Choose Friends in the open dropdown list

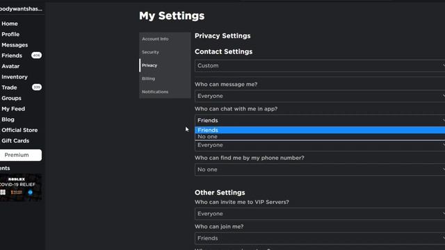[x=320, y=130]
